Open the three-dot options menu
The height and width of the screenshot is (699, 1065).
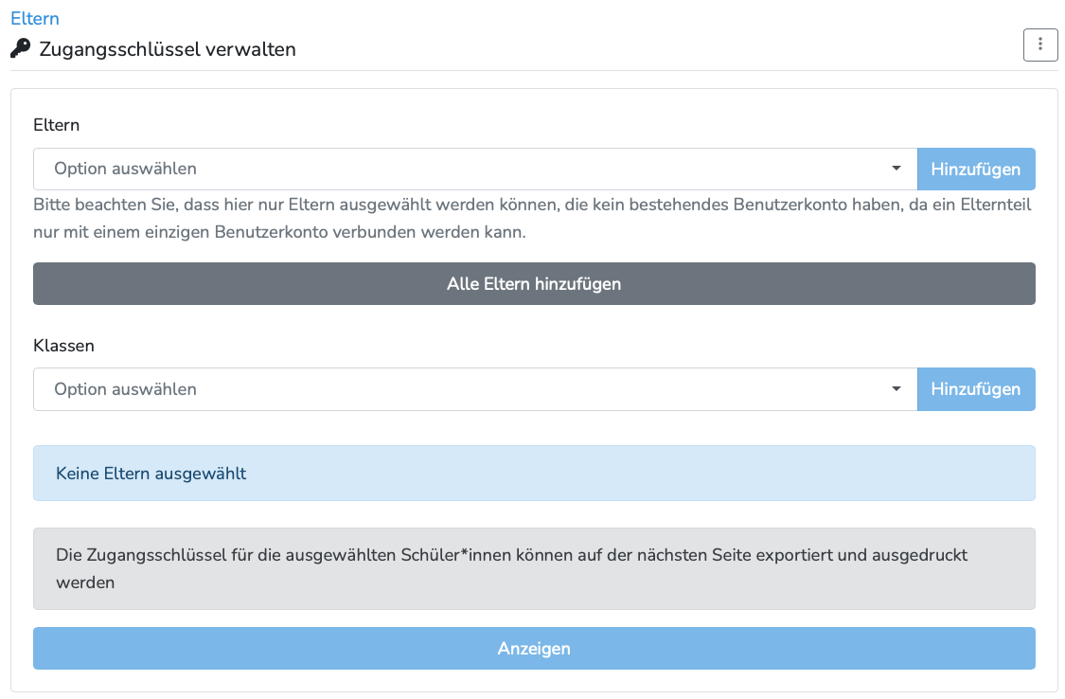click(x=1040, y=45)
